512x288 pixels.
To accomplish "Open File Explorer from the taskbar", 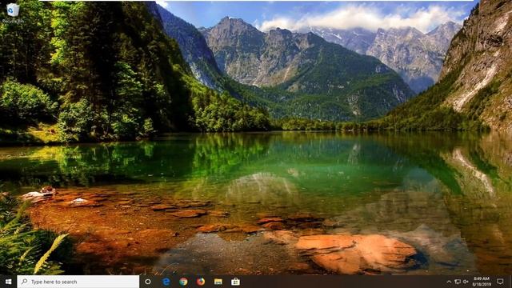I will [218, 282].
